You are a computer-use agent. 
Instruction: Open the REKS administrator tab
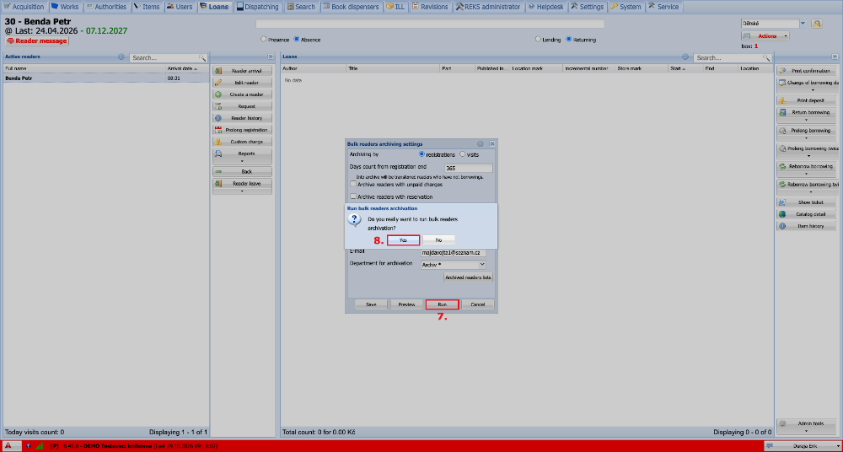click(488, 7)
